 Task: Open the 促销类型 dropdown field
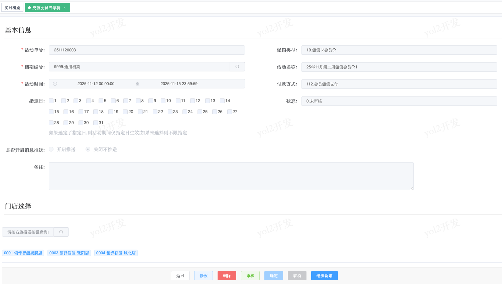399,50
